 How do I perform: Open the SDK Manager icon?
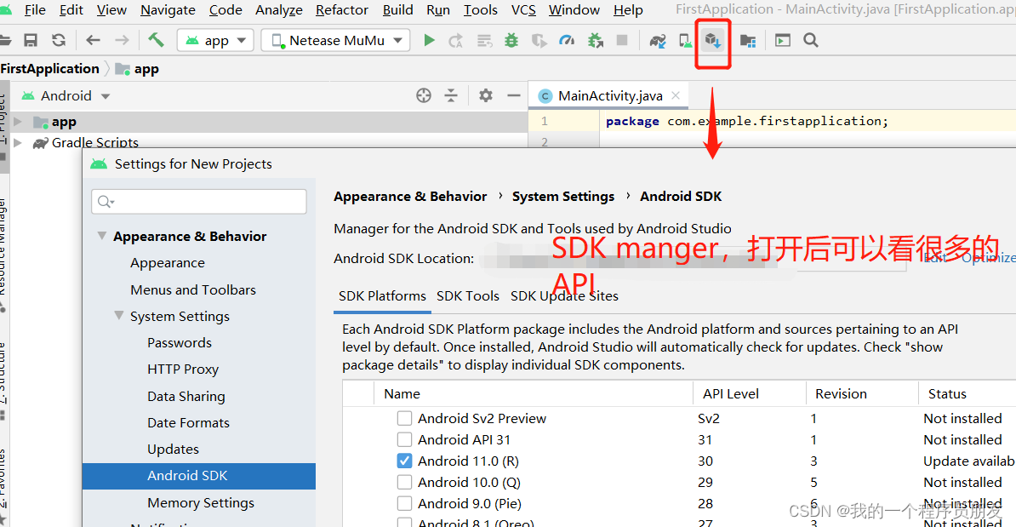point(713,41)
